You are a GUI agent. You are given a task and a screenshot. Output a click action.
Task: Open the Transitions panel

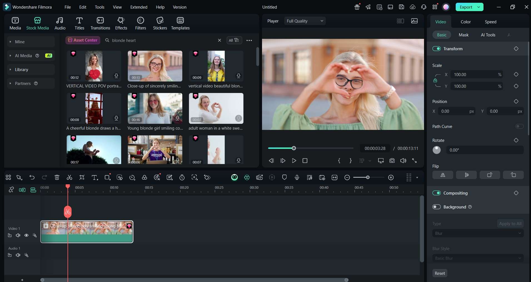[x=100, y=23]
